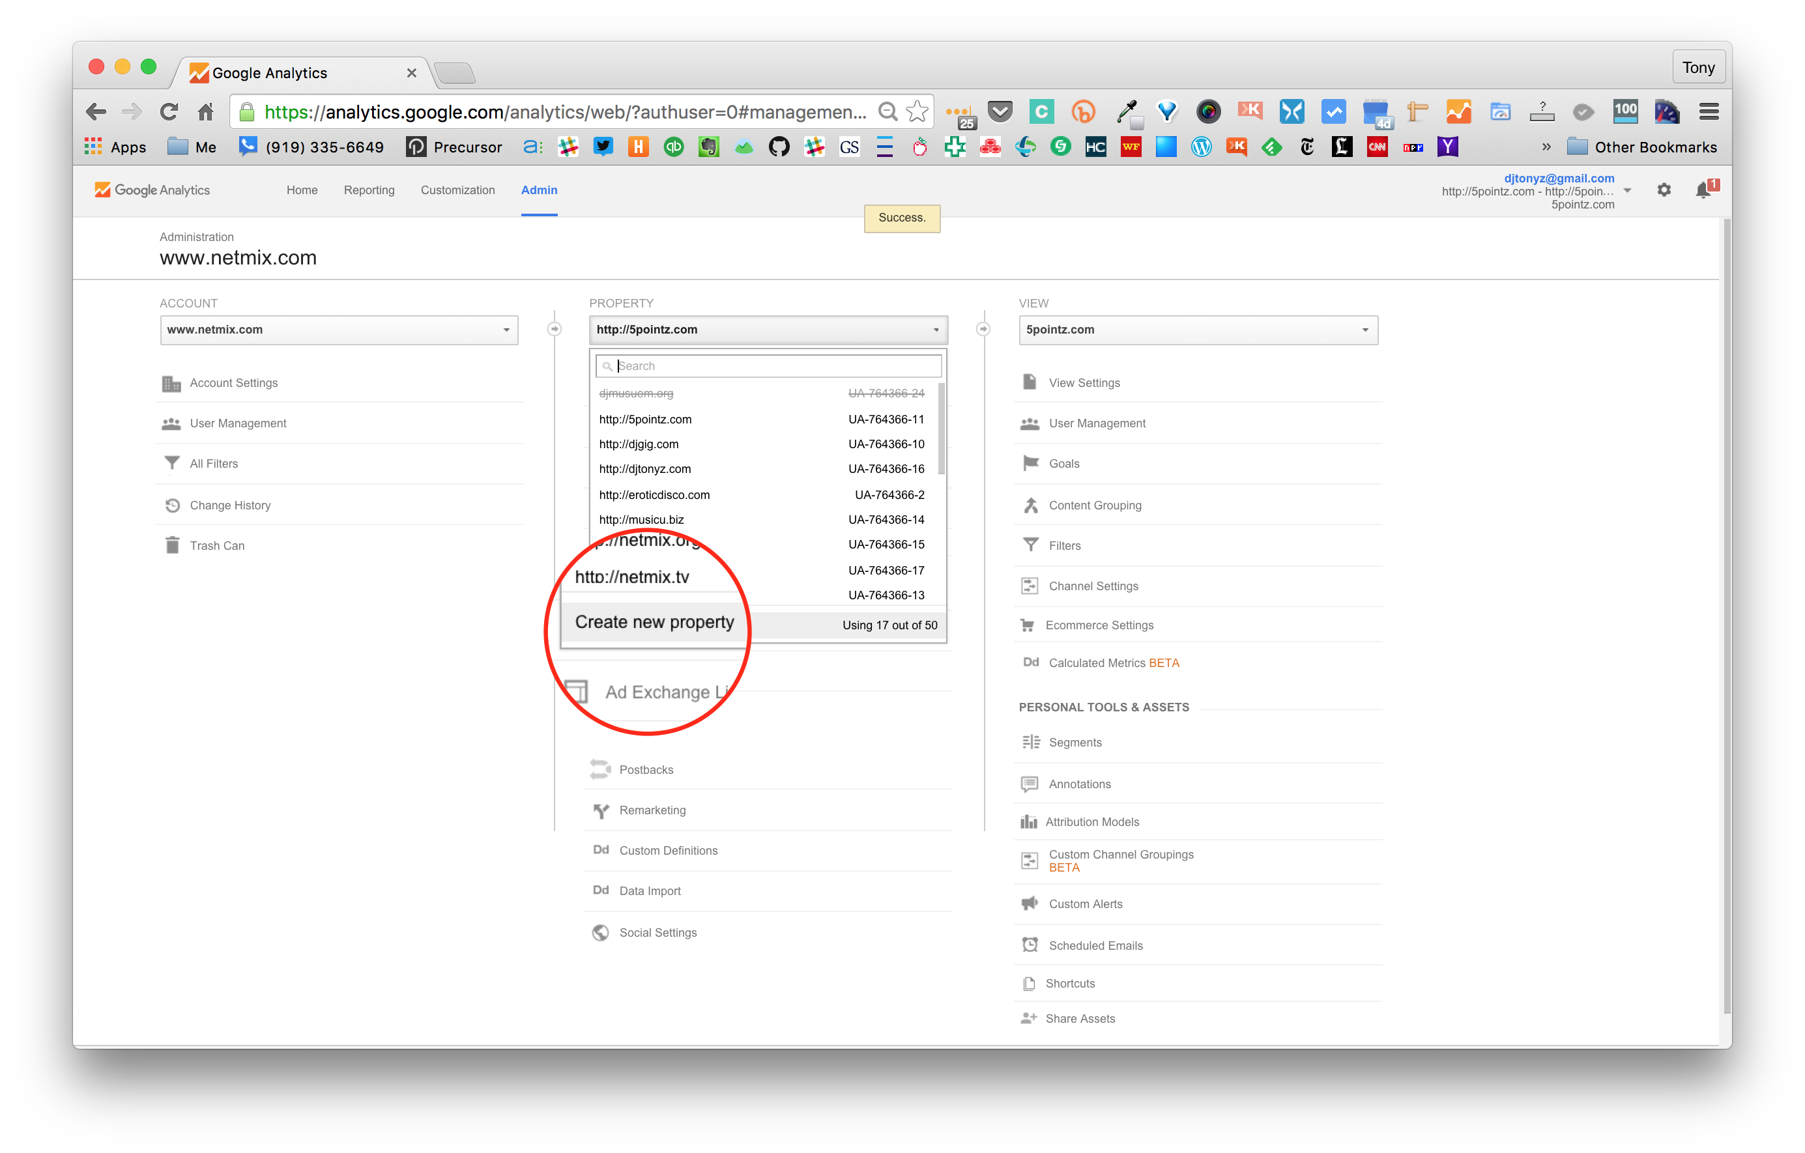Screen dimensions: 1805x1153
Task: Select http://djgig.com from the property list
Action: pyautogui.click(x=639, y=444)
